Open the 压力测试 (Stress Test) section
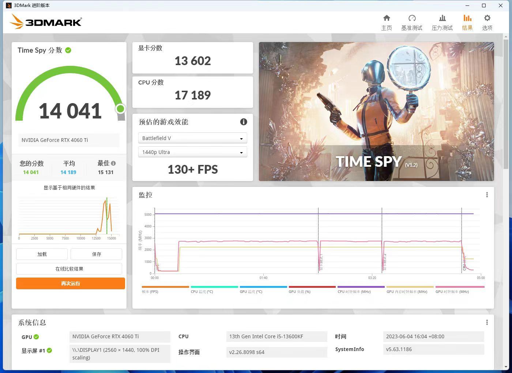Image resolution: width=512 pixels, height=373 pixels. [442, 21]
